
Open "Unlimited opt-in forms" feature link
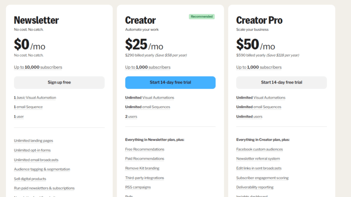32,150
